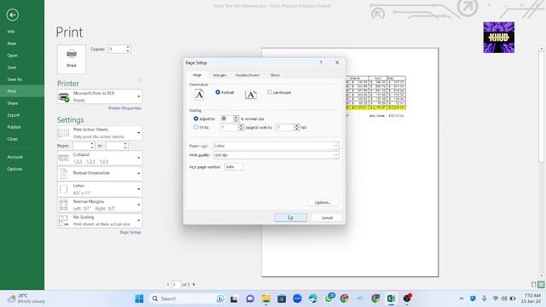Image resolution: width=546 pixels, height=307 pixels.
Task: Expand Portrait Orientation settings dropdown
Action: click(x=100, y=173)
